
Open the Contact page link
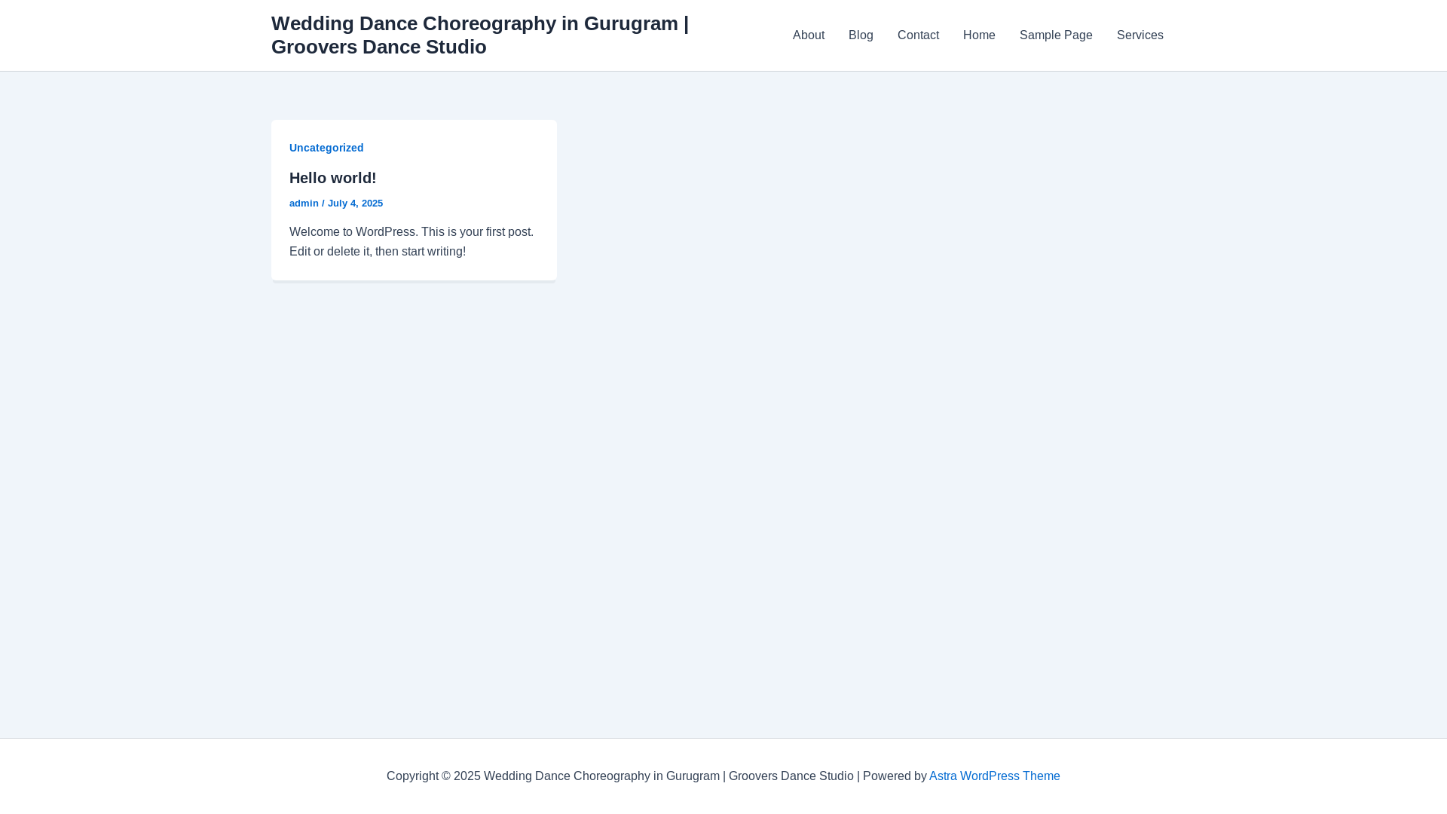click(x=918, y=35)
